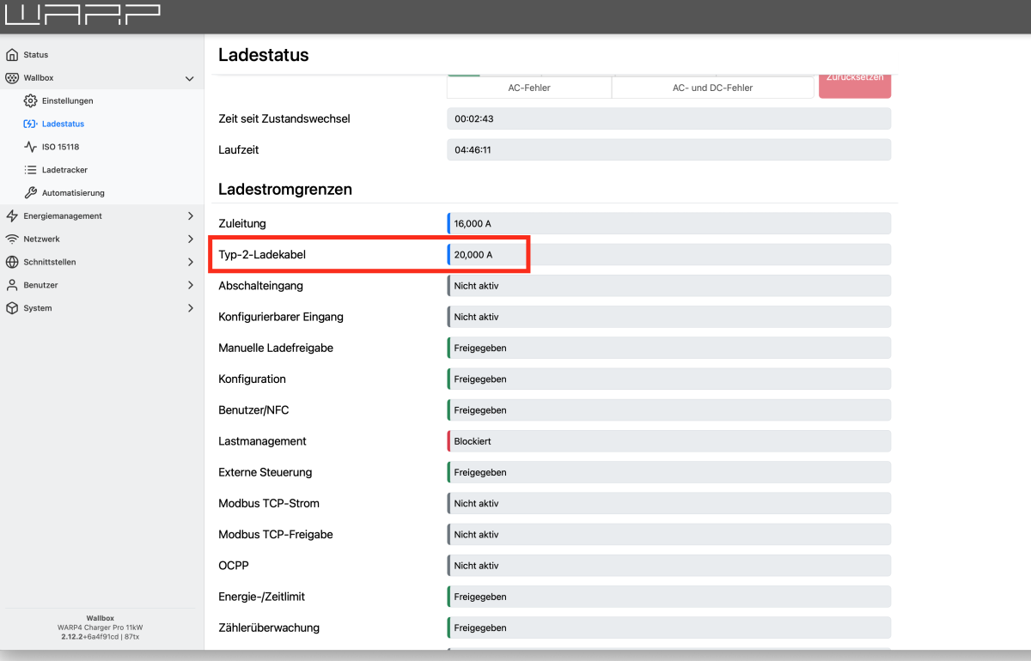Expand the Netzwerk section chevron
The width and height of the screenshot is (1031, 661).
(190, 240)
